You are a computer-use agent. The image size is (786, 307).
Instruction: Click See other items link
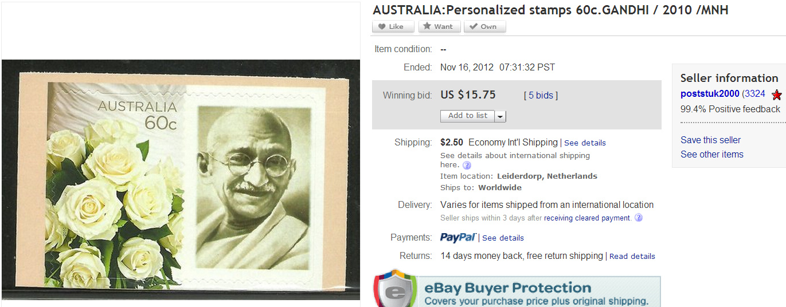click(712, 155)
